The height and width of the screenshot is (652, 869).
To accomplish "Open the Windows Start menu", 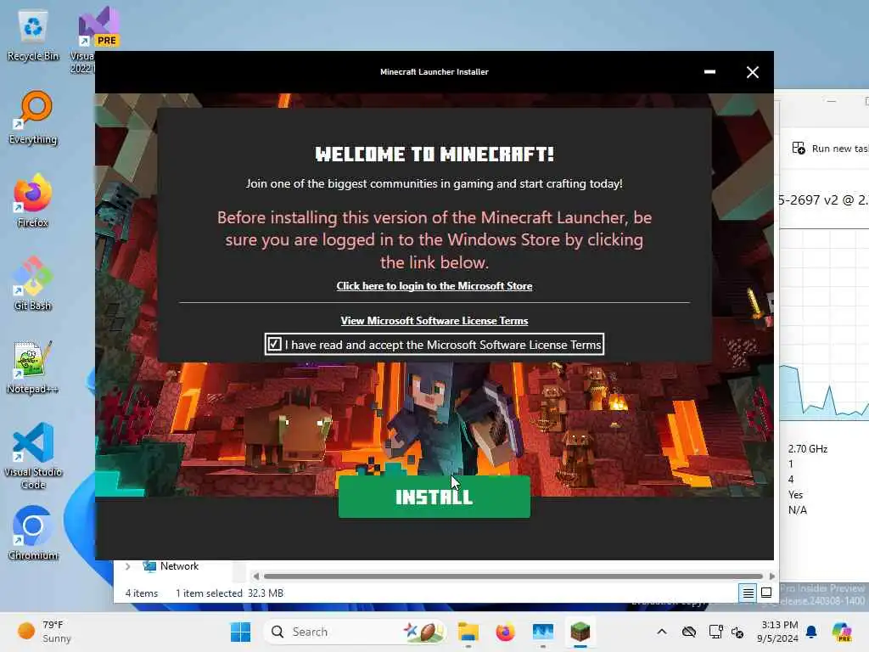I will [x=240, y=632].
